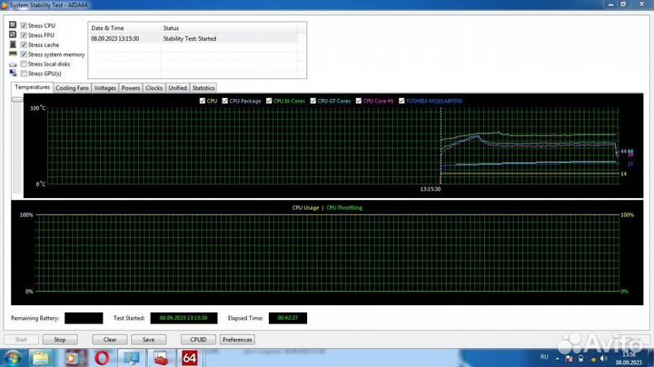
Task: Uncheck the Stress CPU checkbox
Action: pos(24,25)
